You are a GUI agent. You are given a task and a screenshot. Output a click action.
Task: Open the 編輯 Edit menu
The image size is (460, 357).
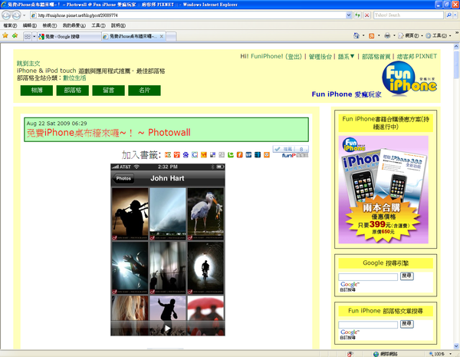point(30,25)
